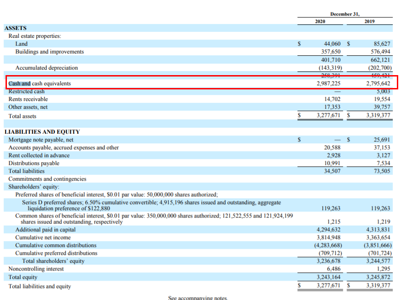Click the 'Total assets' label
The height and width of the screenshot is (300, 401).
tap(22, 116)
